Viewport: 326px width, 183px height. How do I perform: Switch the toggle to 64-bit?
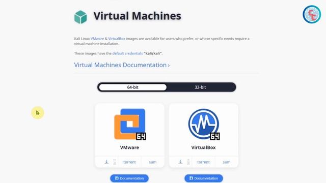pyautogui.click(x=132, y=87)
